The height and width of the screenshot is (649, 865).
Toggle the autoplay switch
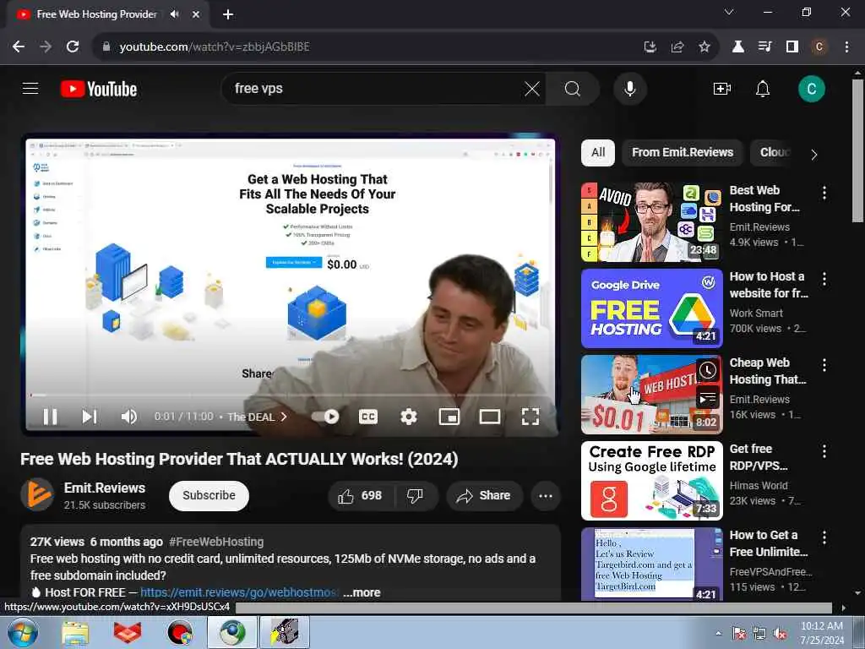coord(325,417)
